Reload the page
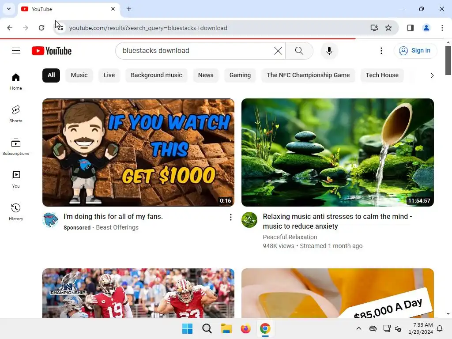452x339 pixels. 41,28
